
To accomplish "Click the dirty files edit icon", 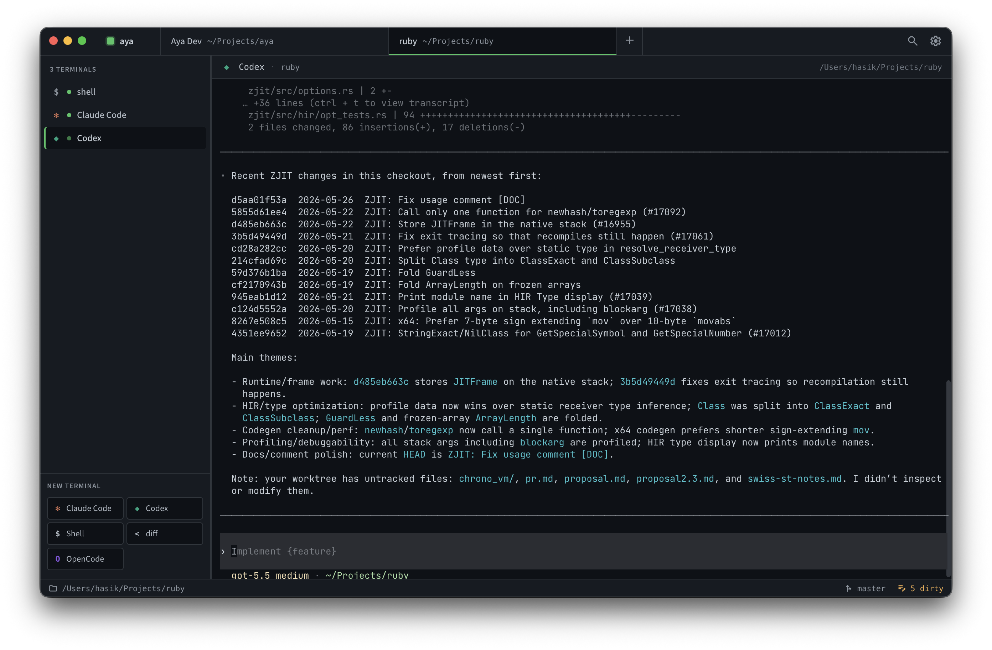I will tap(901, 588).
